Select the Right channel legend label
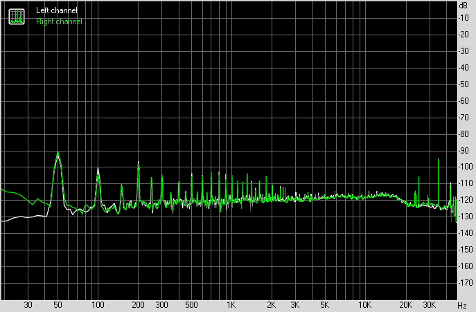Image resolution: width=476 pixels, height=312 pixels. 59,21
